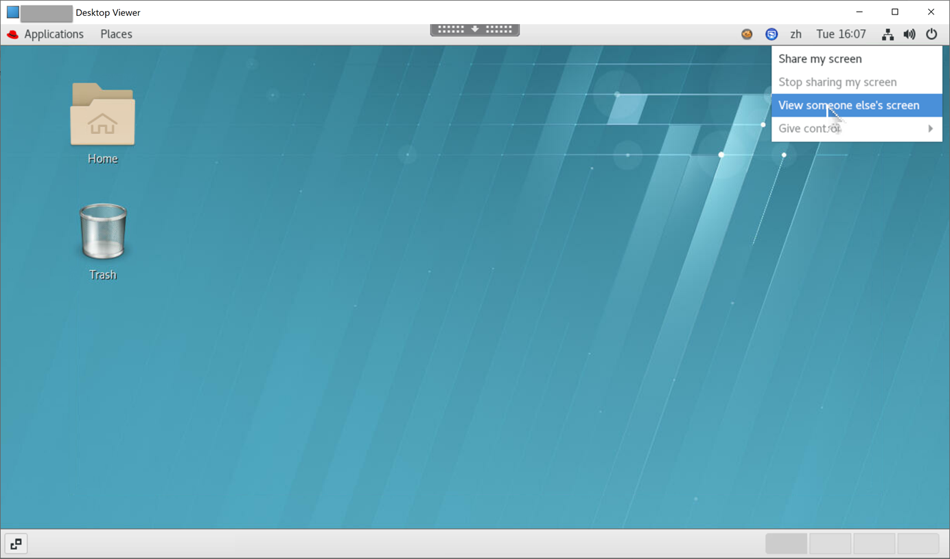Click the blue screen sharing tray icon
The width and height of the screenshot is (950, 559).
tap(772, 34)
